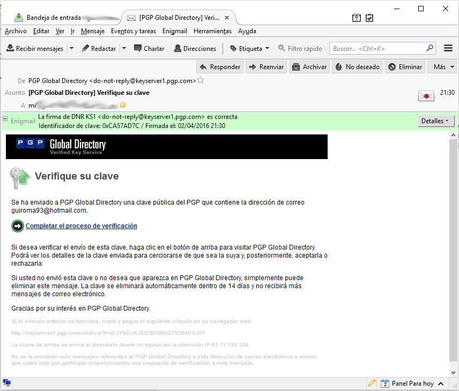Click pencil icon in status bar
Screen dimensions: 459x391
(x=372, y=383)
